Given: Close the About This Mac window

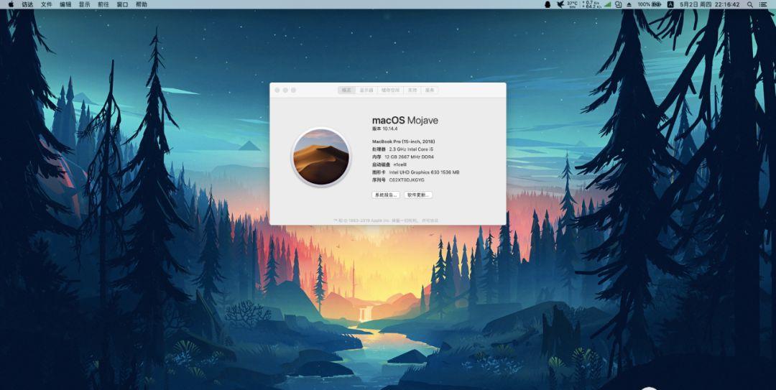Looking at the screenshot, I should pyautogui.click(x=277, y=90).
